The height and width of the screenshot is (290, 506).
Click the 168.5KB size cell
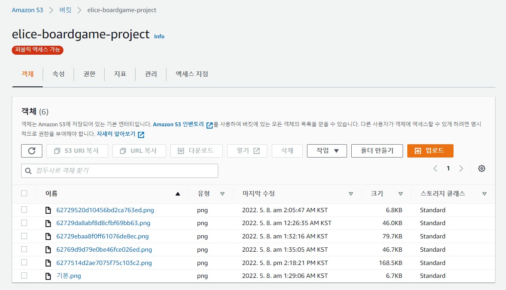390,263
